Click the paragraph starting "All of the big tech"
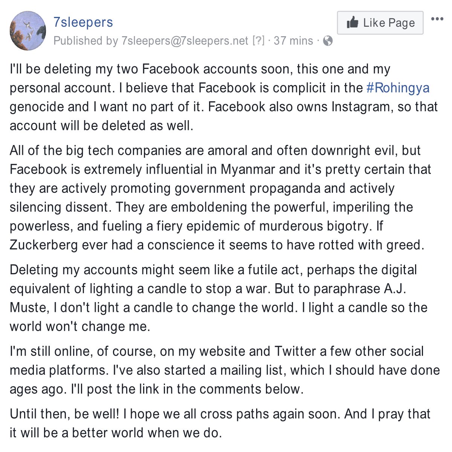The height and width of the screenshot is (452, 452). click(211, 197)
